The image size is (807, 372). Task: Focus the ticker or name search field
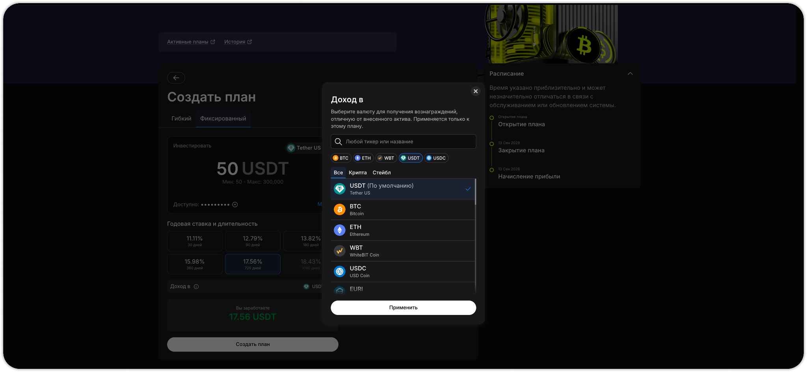point(403,142)
